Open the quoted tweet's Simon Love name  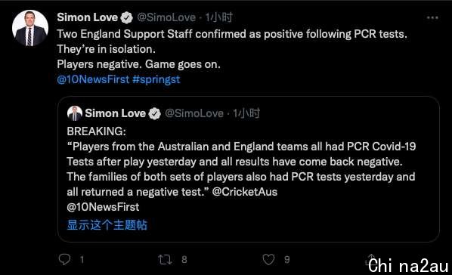(116, 113)
